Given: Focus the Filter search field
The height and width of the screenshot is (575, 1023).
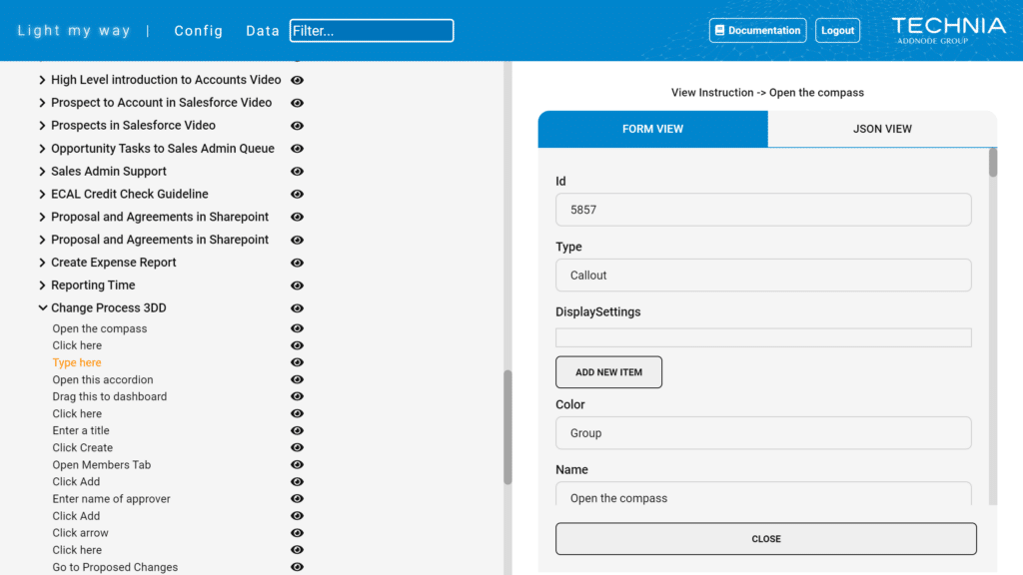Looking at the screenshot, I should 372,31.
